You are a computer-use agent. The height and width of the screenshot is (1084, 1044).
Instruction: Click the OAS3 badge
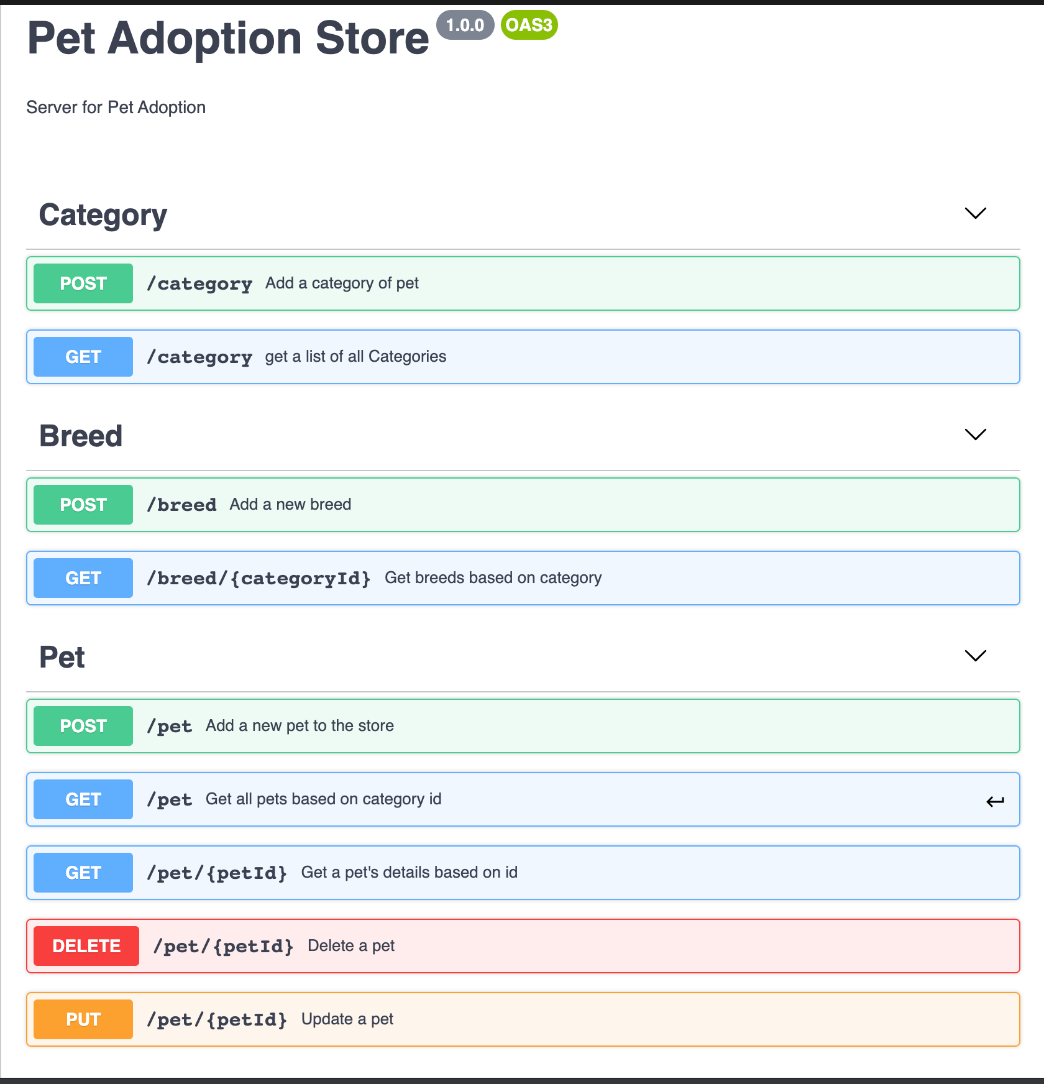(x=529, y=25)
